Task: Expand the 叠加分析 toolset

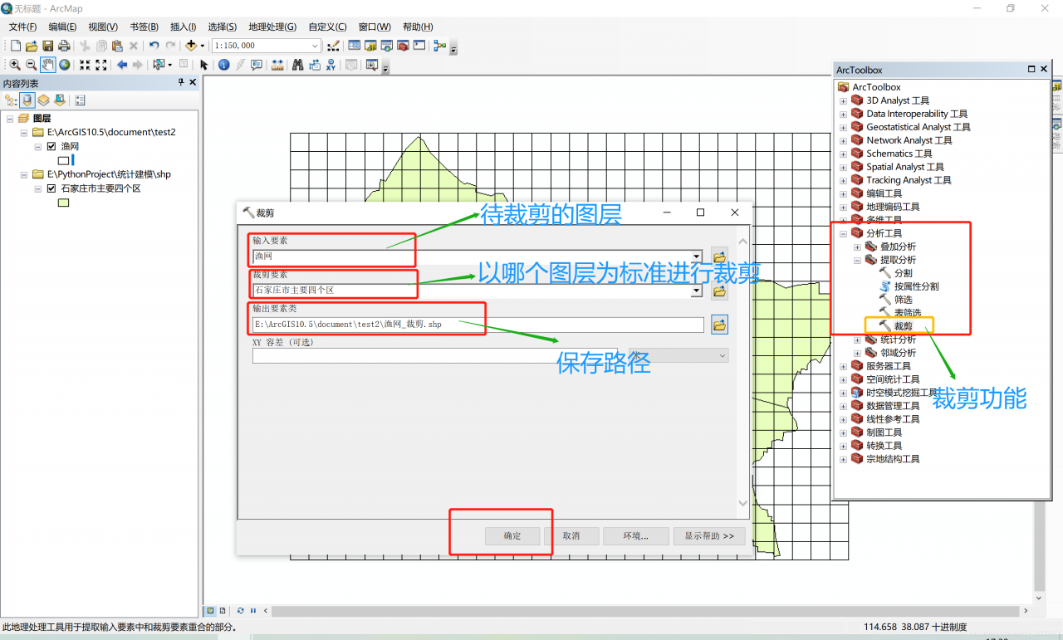Action: (857, 247)
